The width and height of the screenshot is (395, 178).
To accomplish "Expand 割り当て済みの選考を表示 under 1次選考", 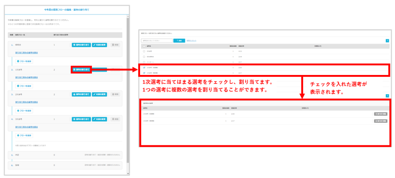I will click(27, 77).
